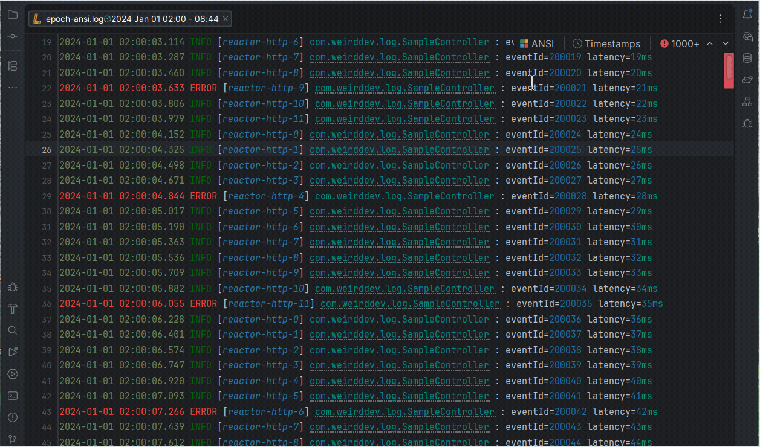
Task: Click [reactor-http-3] on line 28
Action: (261, 180)
